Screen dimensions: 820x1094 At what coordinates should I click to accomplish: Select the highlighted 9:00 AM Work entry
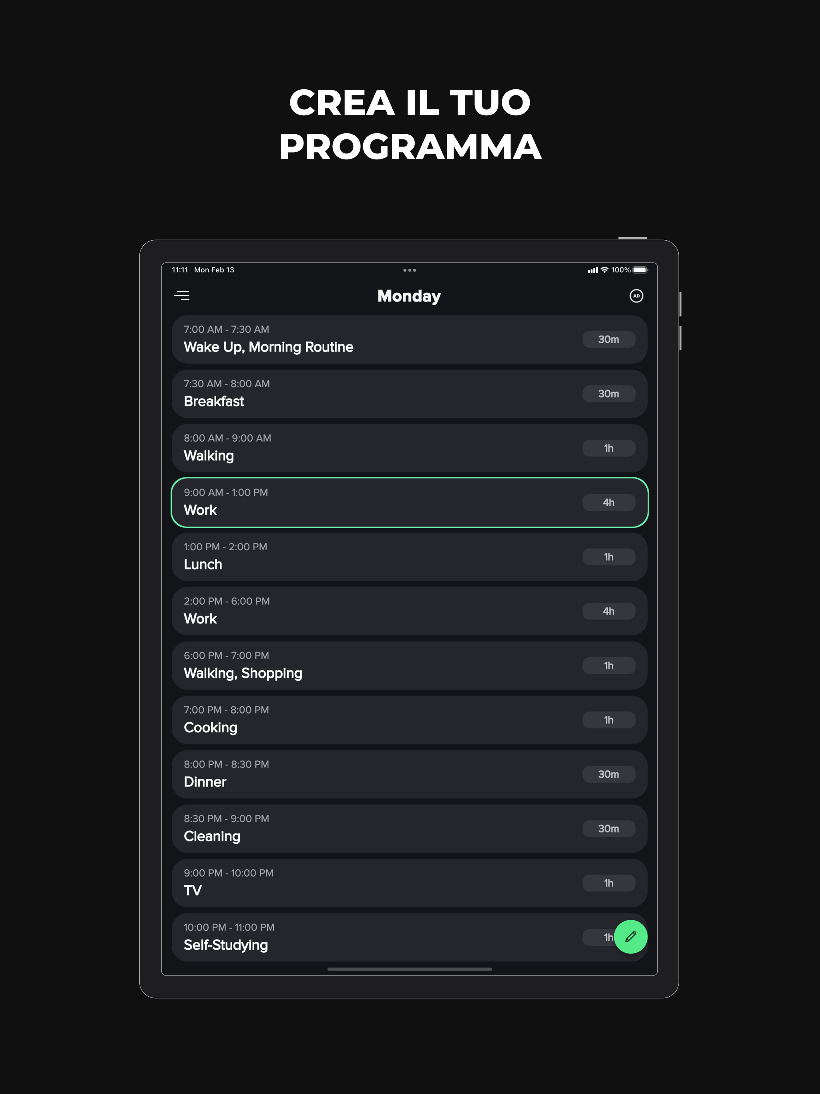[x=410, y=503]
